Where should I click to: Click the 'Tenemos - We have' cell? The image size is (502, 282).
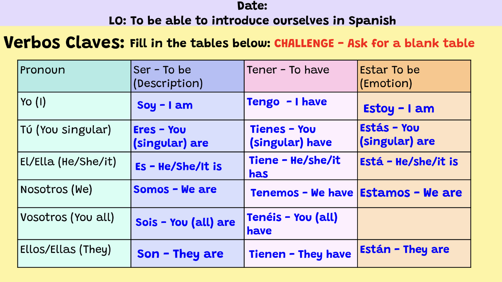301,194
